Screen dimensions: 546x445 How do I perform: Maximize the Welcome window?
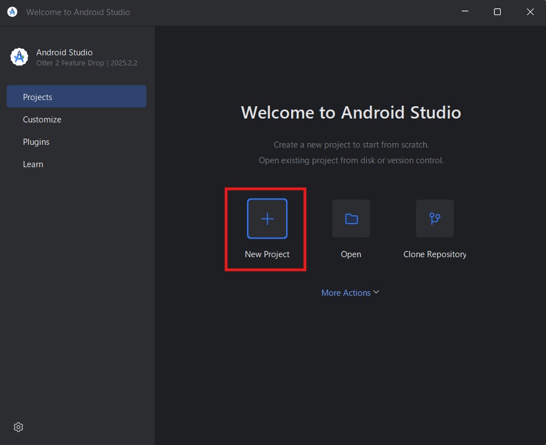click(497, 12)
